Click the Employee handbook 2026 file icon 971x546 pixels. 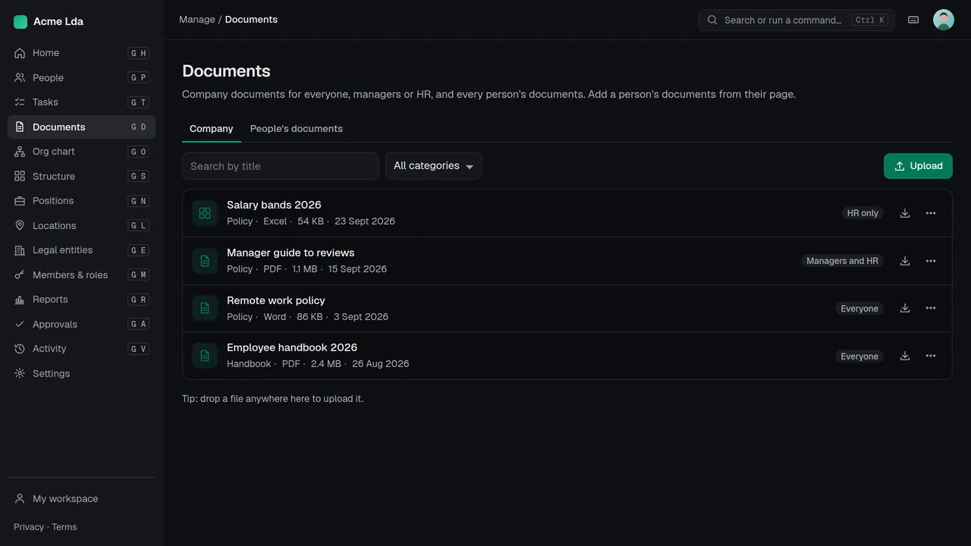click(x=205, y=356)
